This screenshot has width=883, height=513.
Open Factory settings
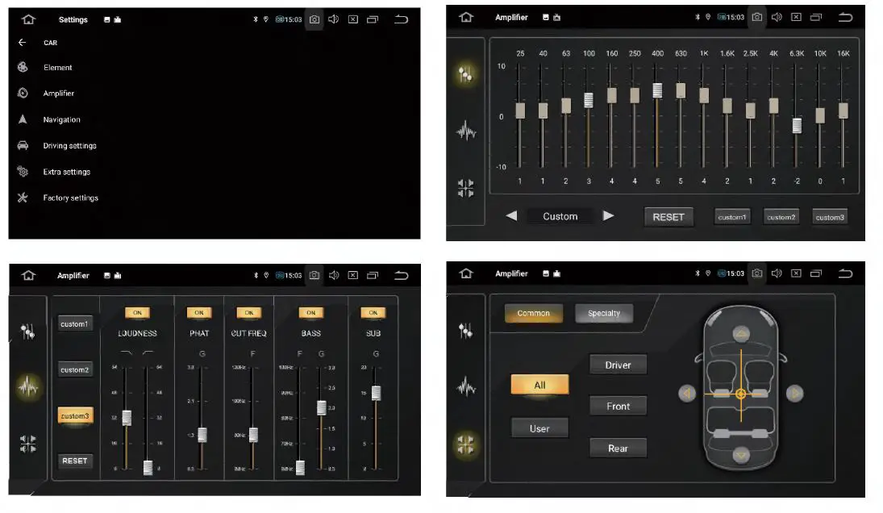pos(70,198)
